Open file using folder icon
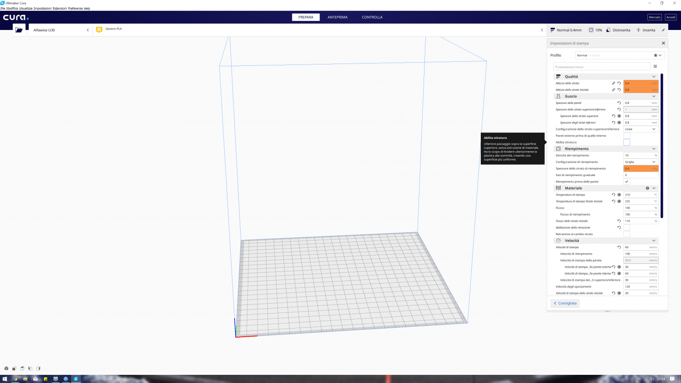681x383 pixels. pyautogui.click(x=19, y=30)
